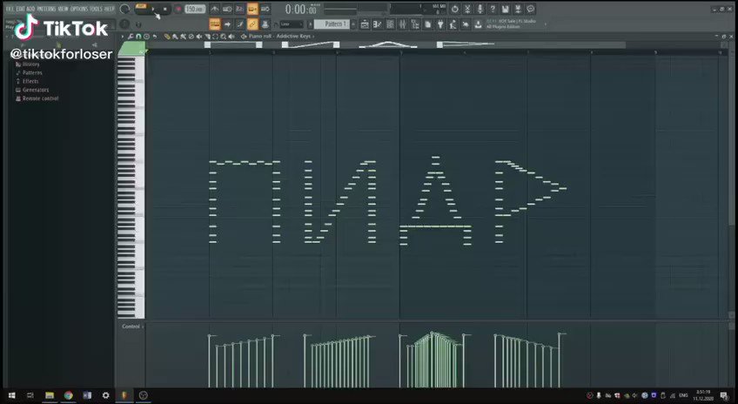Screen dimensions: 738x404
Task: Open the piano roll stamp menu
Action: [x=146, y=37]
